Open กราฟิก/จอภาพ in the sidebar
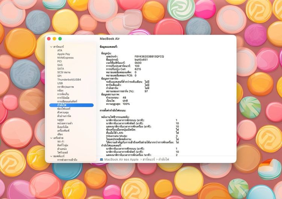 (65, 87)
